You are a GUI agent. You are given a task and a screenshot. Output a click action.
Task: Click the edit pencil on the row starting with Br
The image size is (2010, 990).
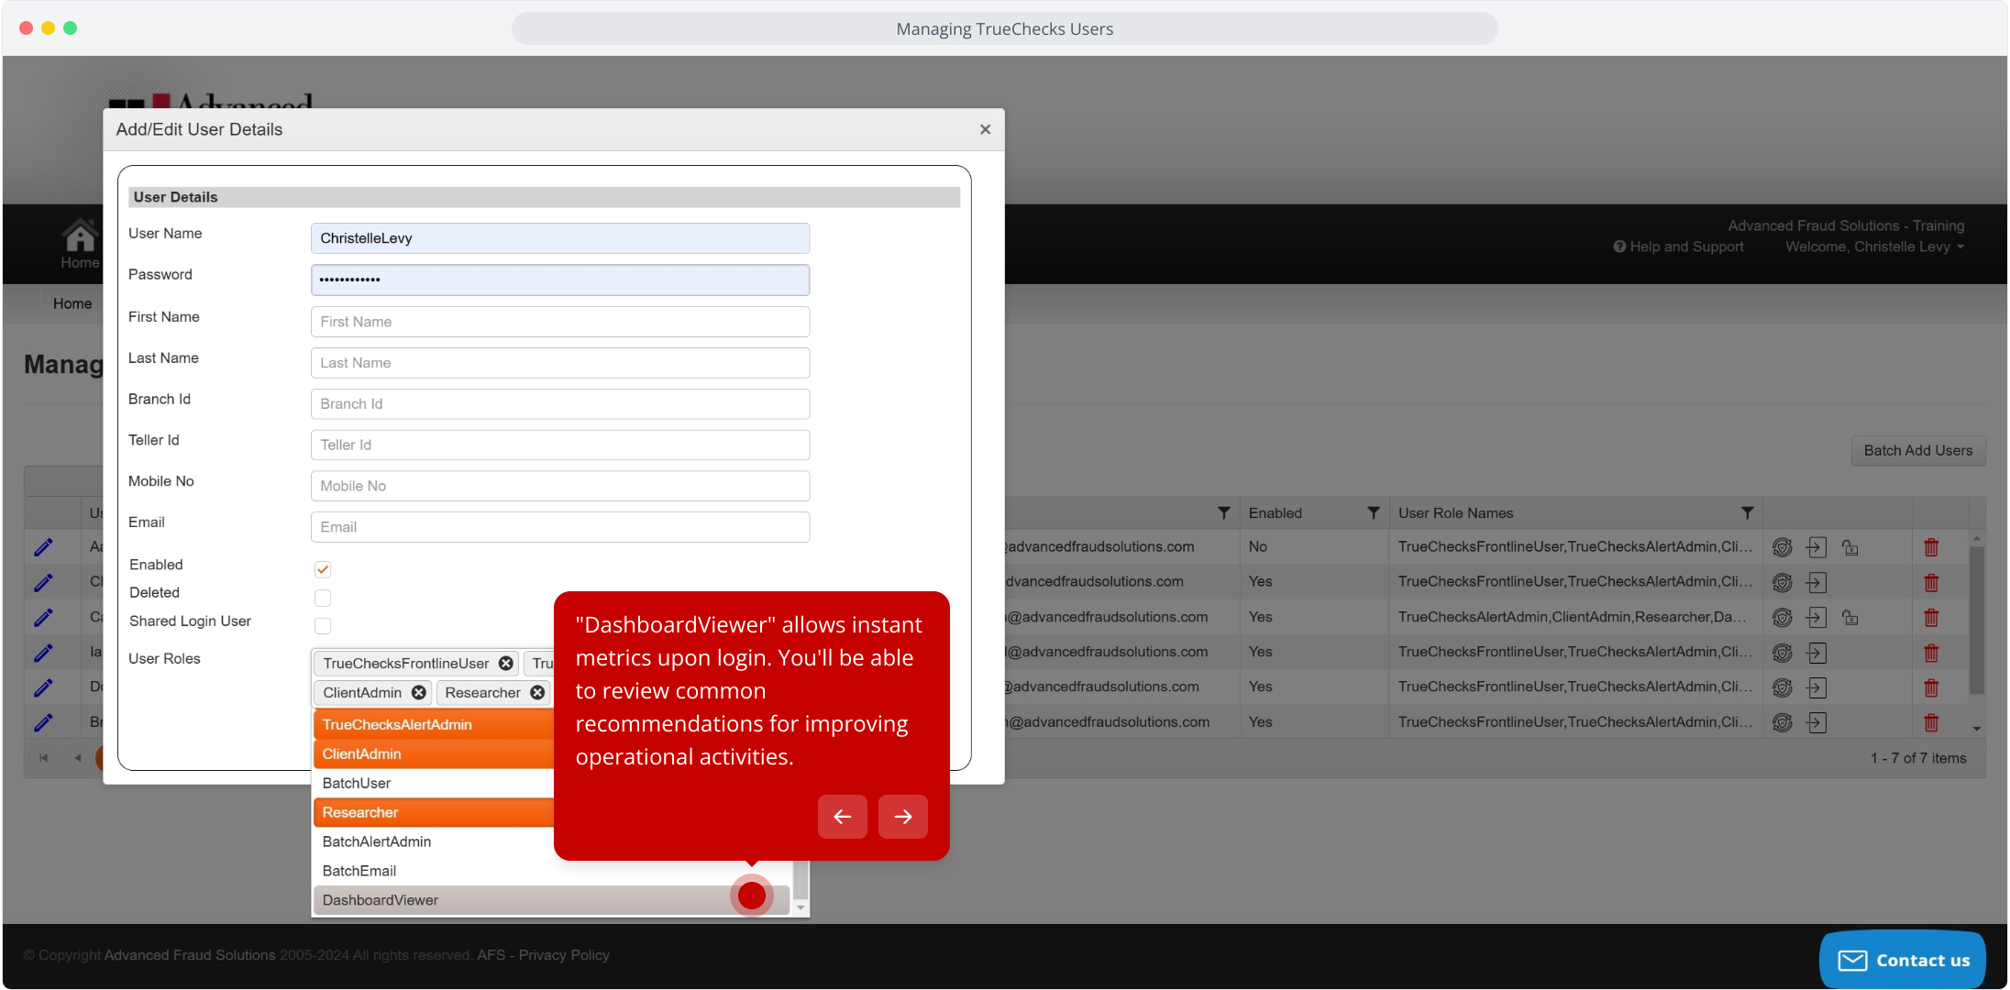click(43, 722)
